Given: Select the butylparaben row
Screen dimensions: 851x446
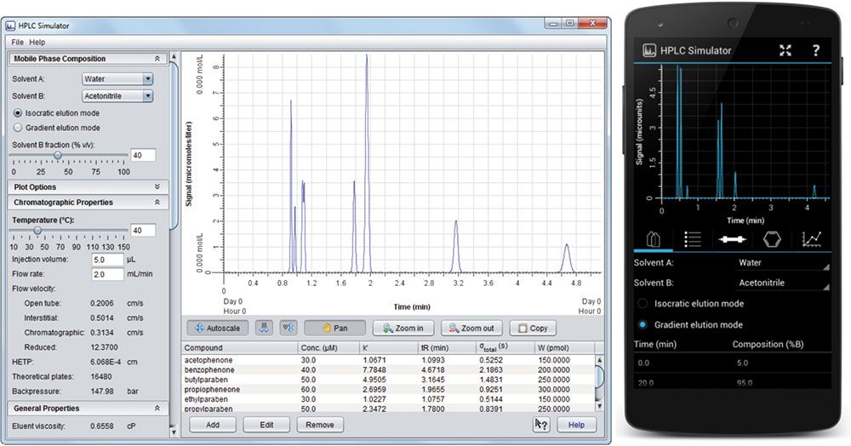Looking at the screenshot, I should (x=388, y=380).
